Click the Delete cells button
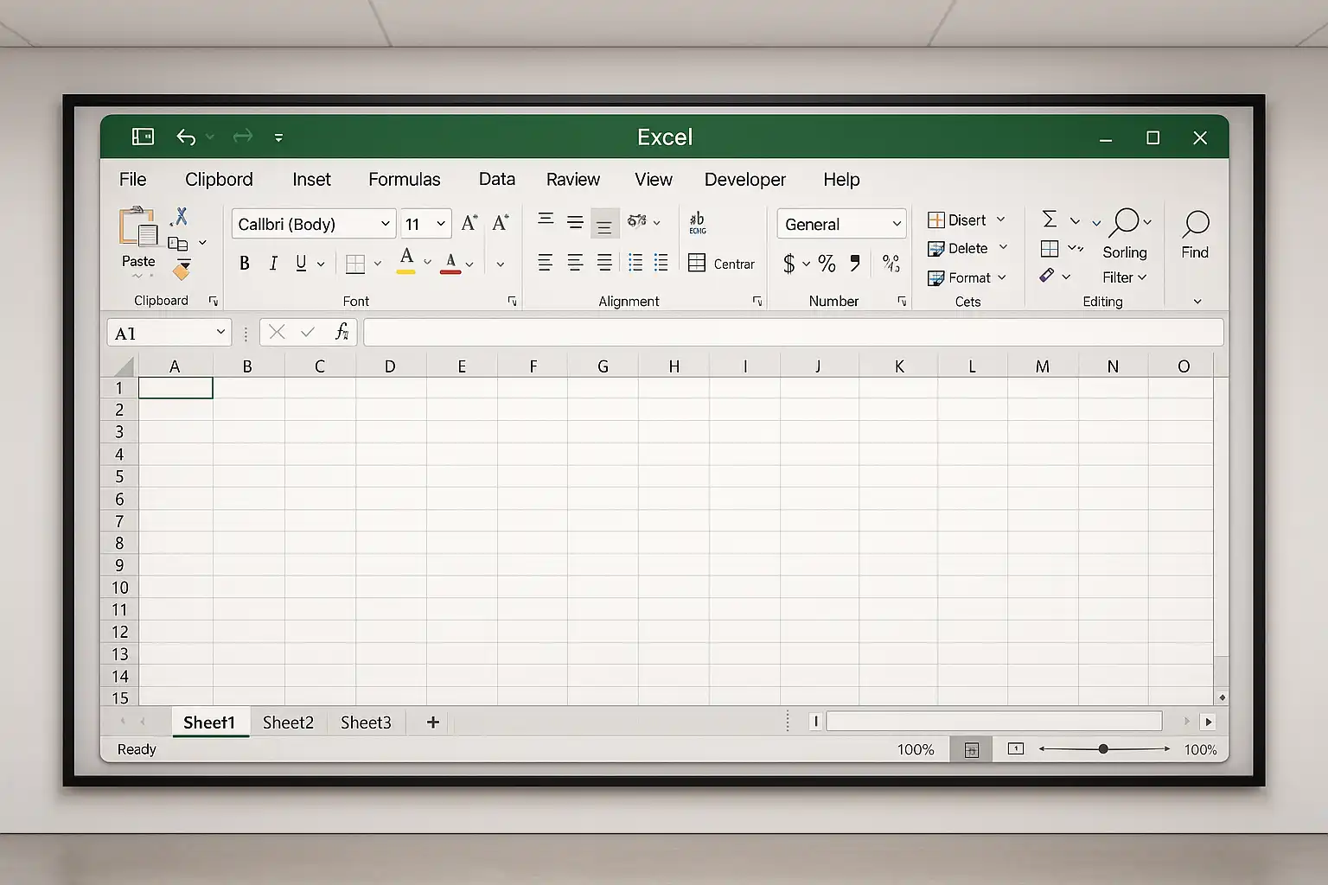1328x885 pixels. (958, 249)
